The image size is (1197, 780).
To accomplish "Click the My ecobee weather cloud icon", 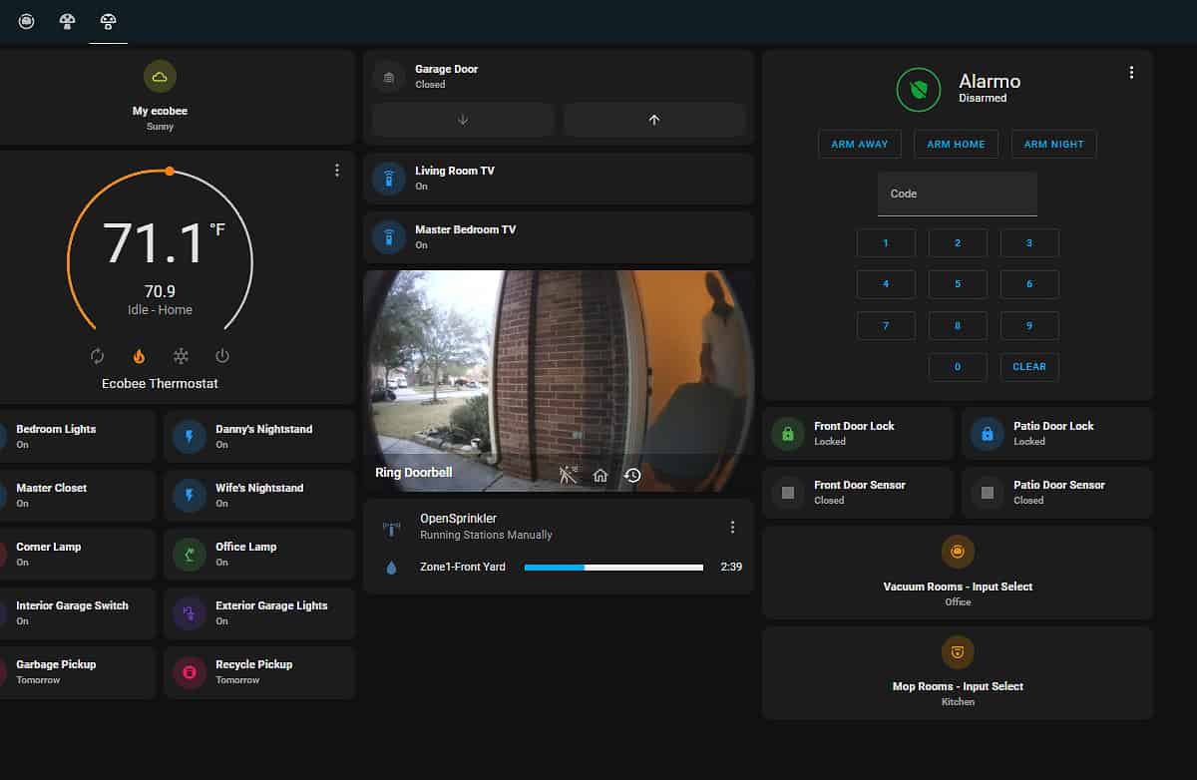I will 160,77.
